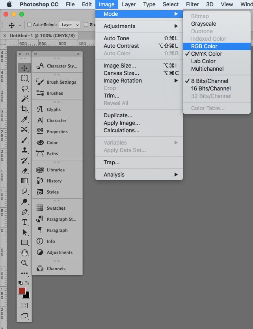Select the Zoom tool
Screen dimensions: 253x329
pyautogui.click(x=24, y=263)
